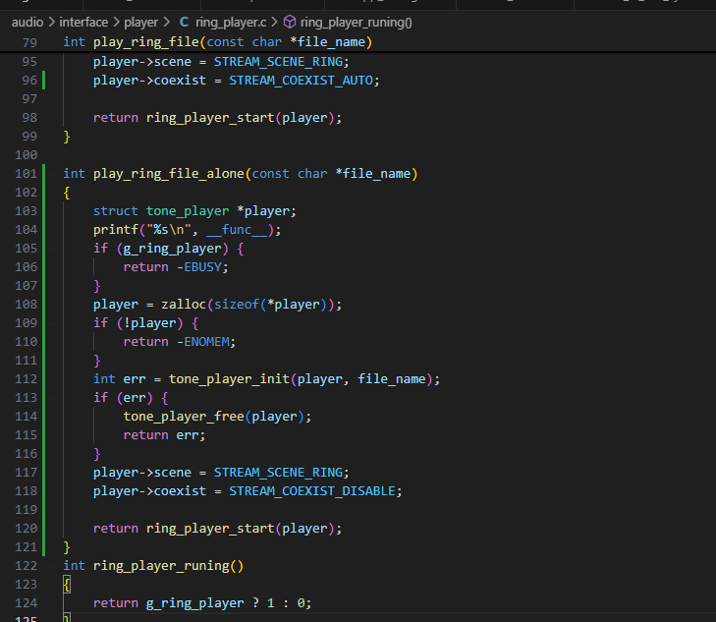The height and width of the screenshot is (622, 716).
Task: Click the cube symbol icon beside ring_player_runing()
Action: [x=290, y=22]
